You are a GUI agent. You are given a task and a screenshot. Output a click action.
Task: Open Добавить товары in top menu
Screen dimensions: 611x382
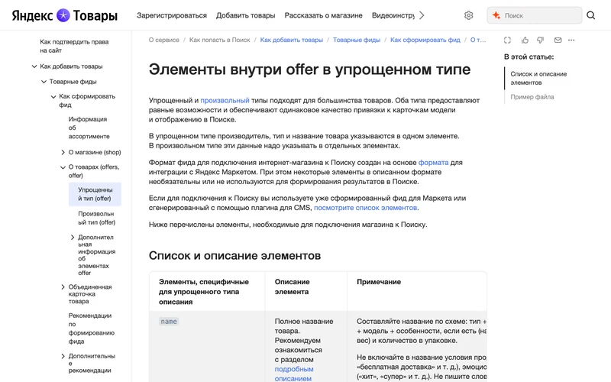click(245, 15)
